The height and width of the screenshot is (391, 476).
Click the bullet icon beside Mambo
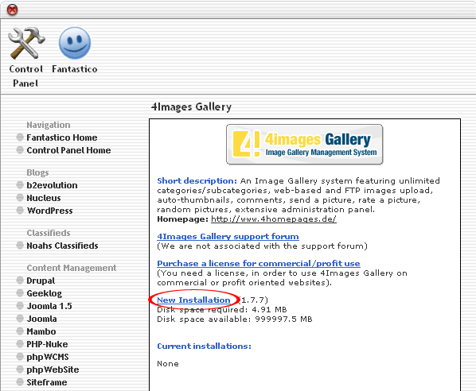coord(20,331)
